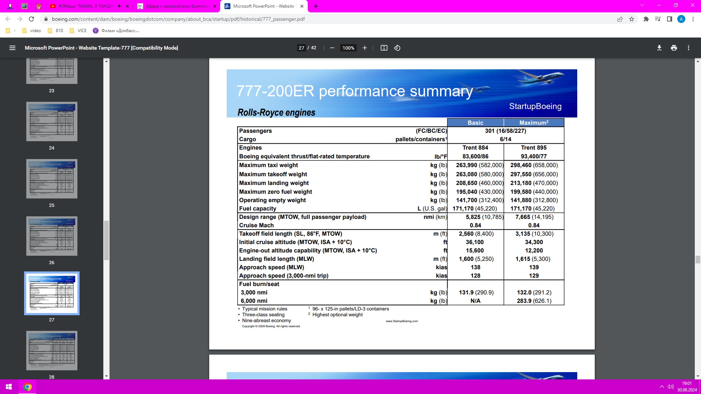Zoom out with the minus icon

[332, 48]
